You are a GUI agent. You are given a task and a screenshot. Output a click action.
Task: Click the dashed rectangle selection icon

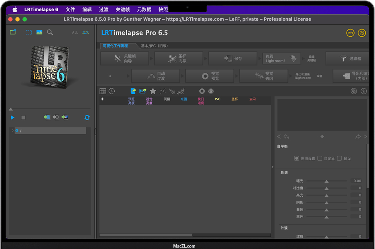(x=28, y=32)
